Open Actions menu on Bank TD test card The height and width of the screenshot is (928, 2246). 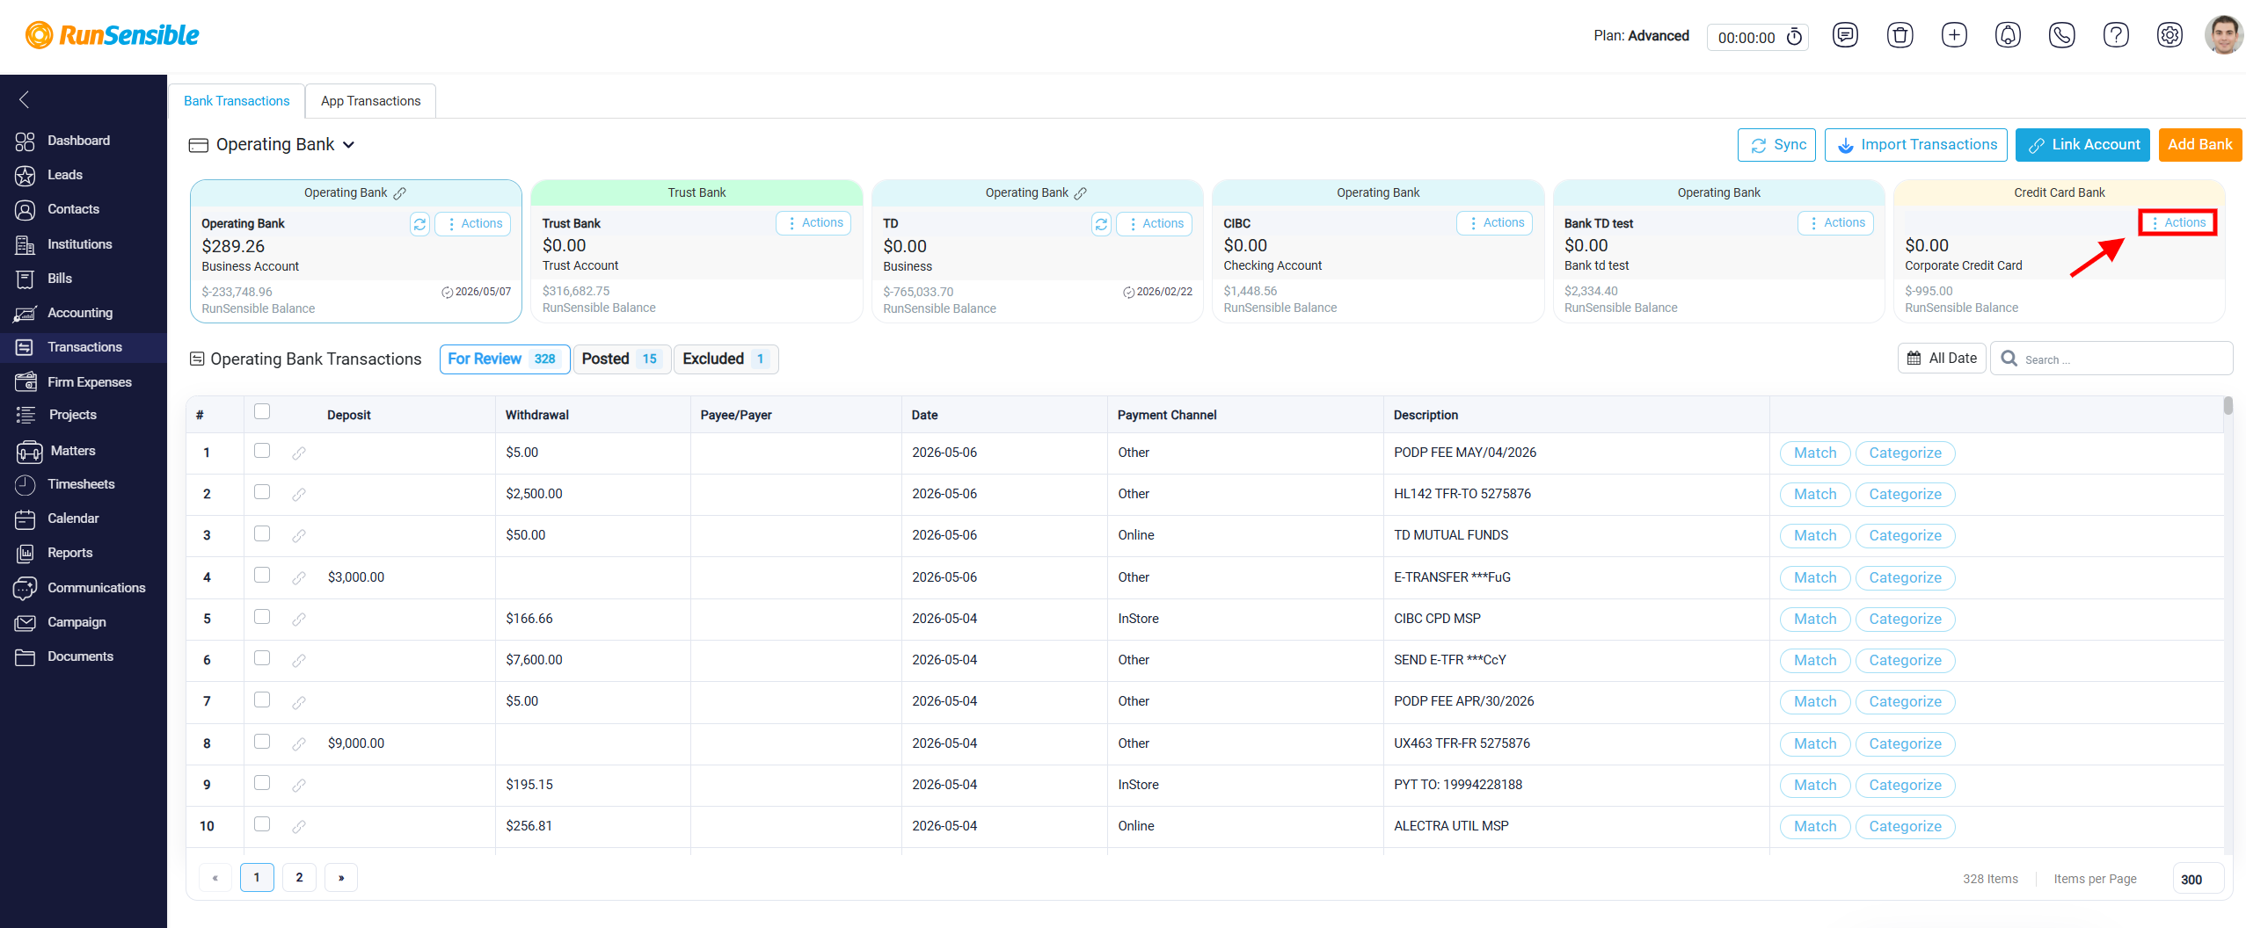click(1835, 223)
